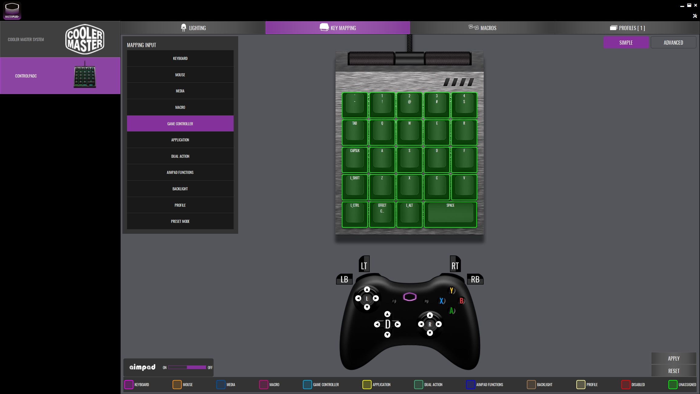Select the green A gamepad button
Viewport: 700px width, 394px height.
pos(452,311)
